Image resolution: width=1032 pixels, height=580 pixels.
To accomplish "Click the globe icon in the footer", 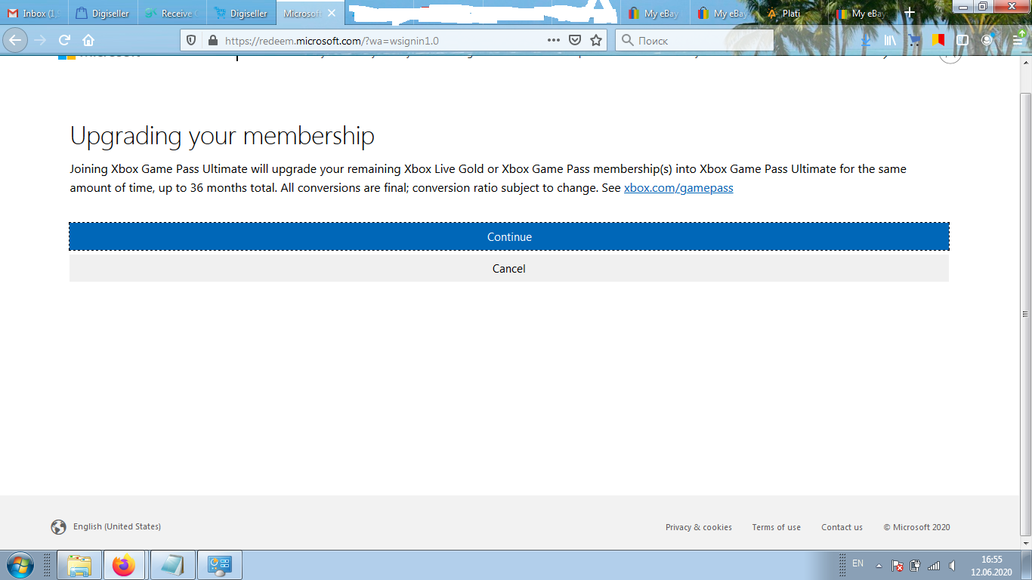I will 58,527.
